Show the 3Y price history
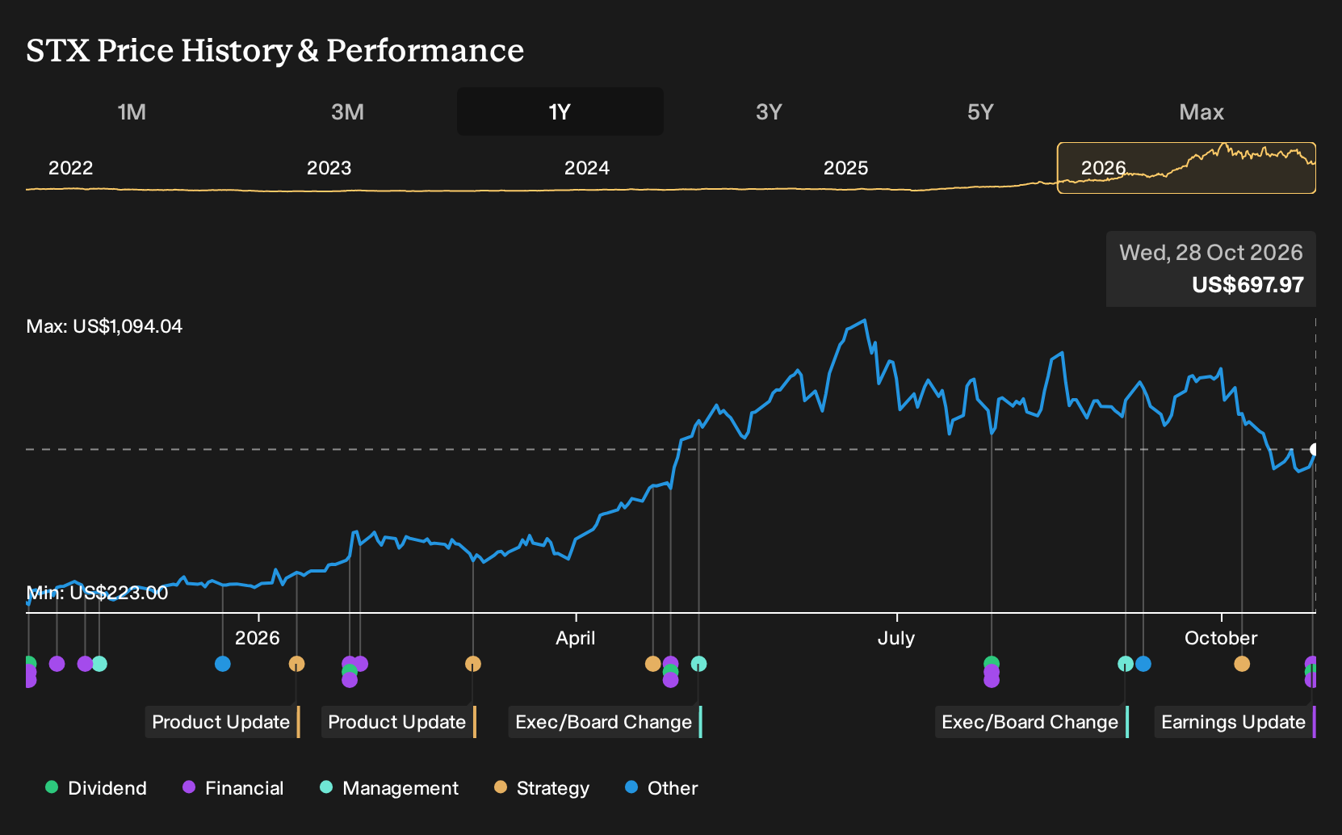1342x835 pixels. (x=769, y=111)
